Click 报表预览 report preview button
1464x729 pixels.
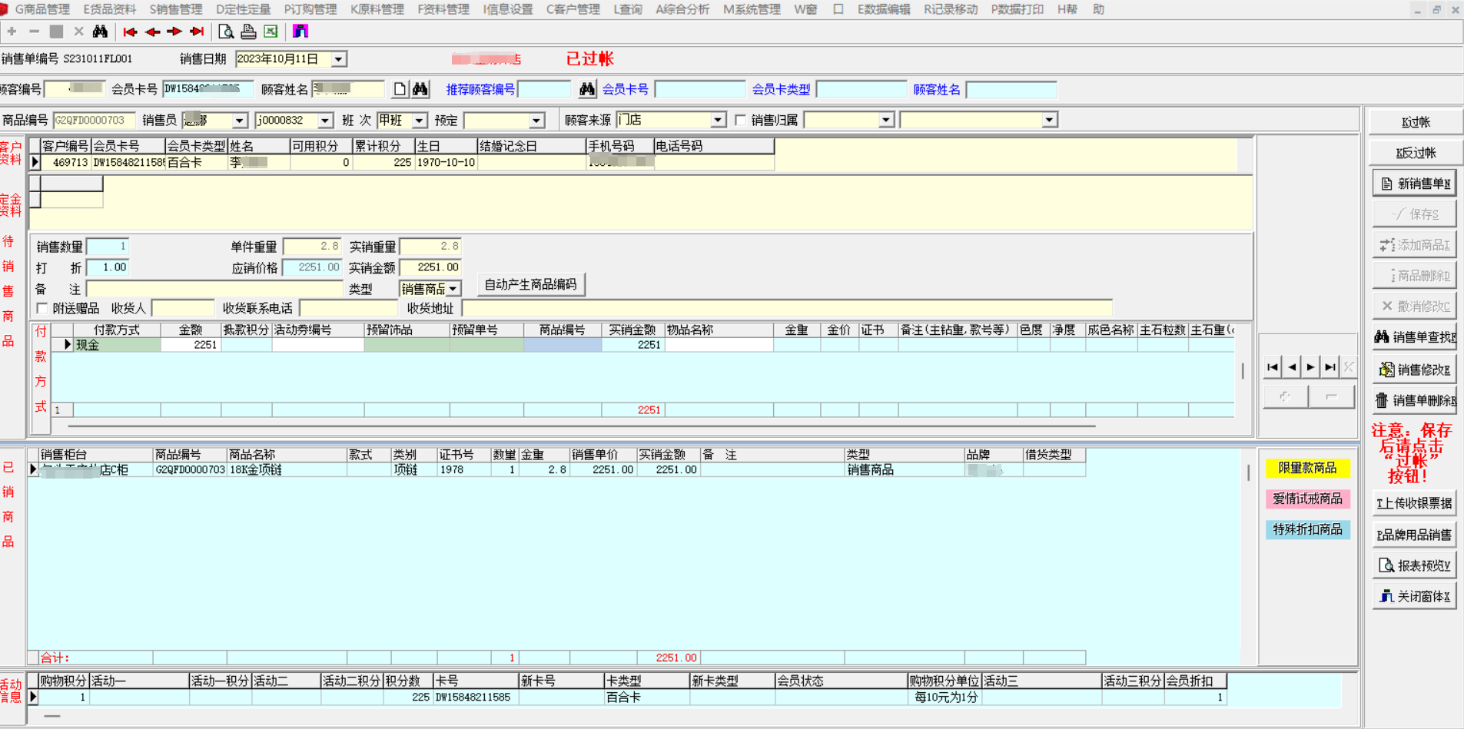click(1414, 565)
